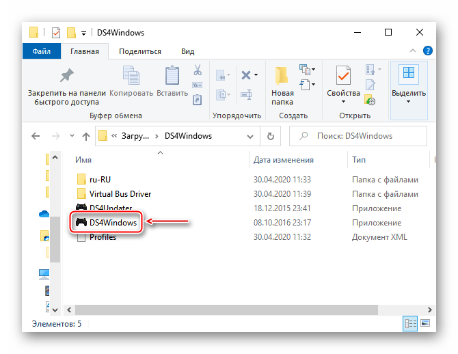Click the Move to icon
The height and width of the screenshot is (354, 458).
coord(221,75)
